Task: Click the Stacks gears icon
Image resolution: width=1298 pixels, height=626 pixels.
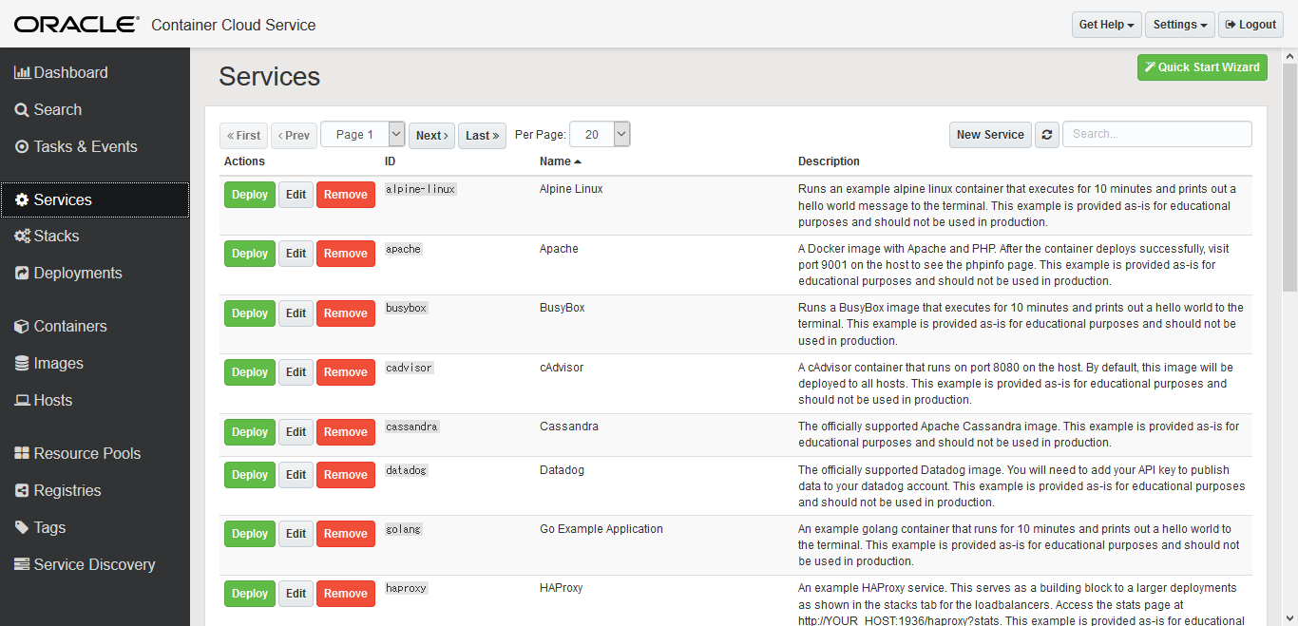Action: point(22,237)
